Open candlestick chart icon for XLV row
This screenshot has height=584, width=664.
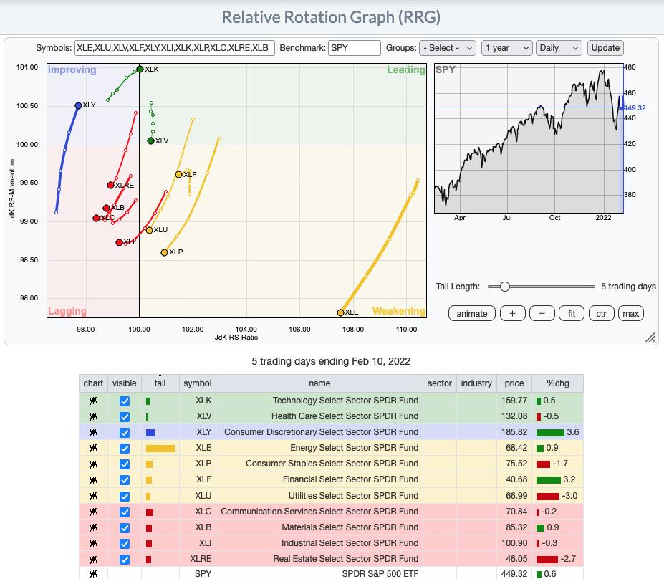93,416
